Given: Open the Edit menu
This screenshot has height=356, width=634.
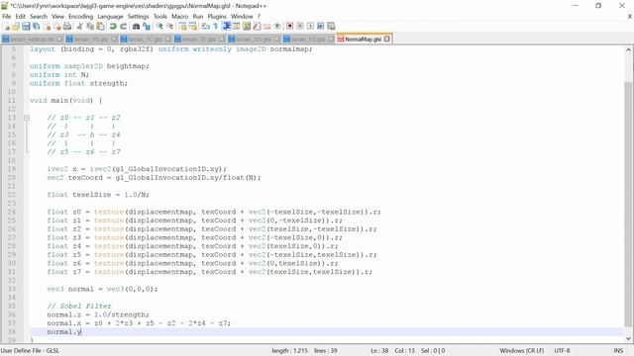Looking at the screenshot, I should point(20,17).
